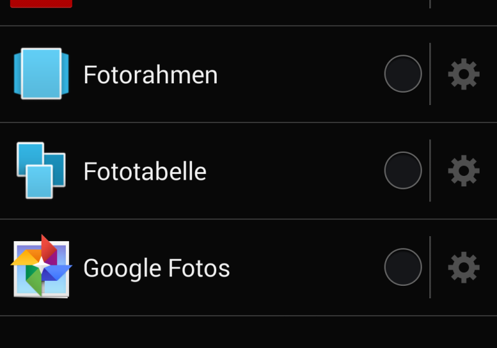Open Google Fotos settings gear
The width and height of the screenshot is (497, 348).
coord(463,267)
